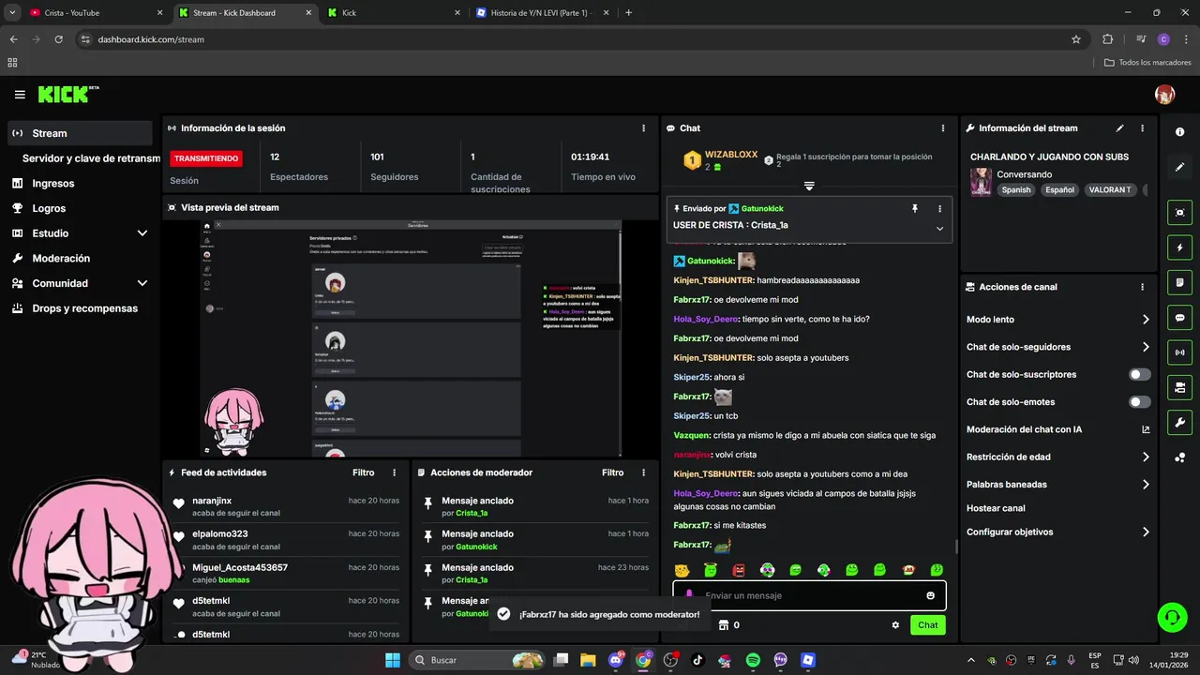Switch to the Kick browser tab

point(394,13)
